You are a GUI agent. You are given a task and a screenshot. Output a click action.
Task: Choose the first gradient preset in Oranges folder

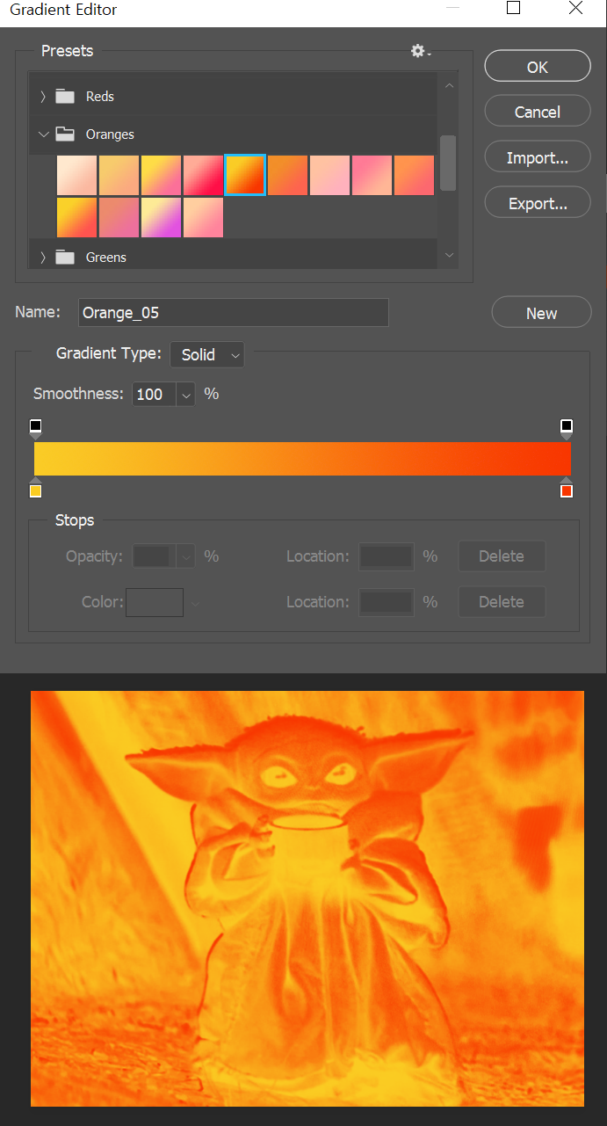[76, 175]
